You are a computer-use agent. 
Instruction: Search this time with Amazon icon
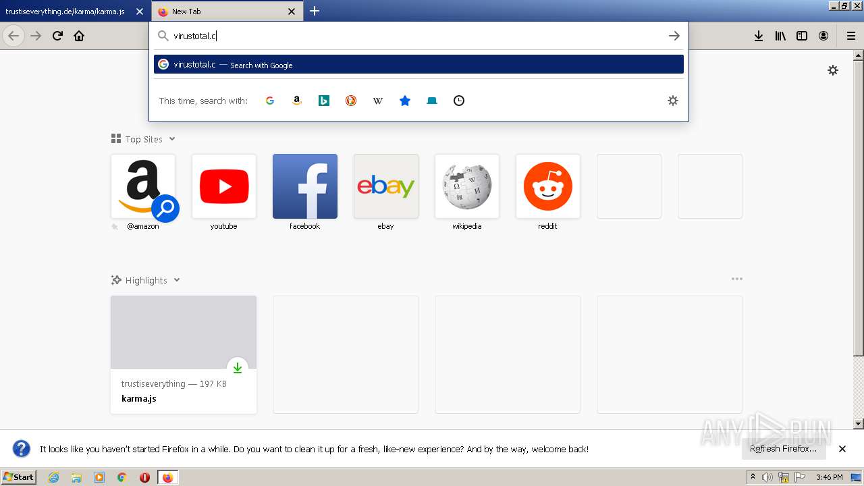297,101
